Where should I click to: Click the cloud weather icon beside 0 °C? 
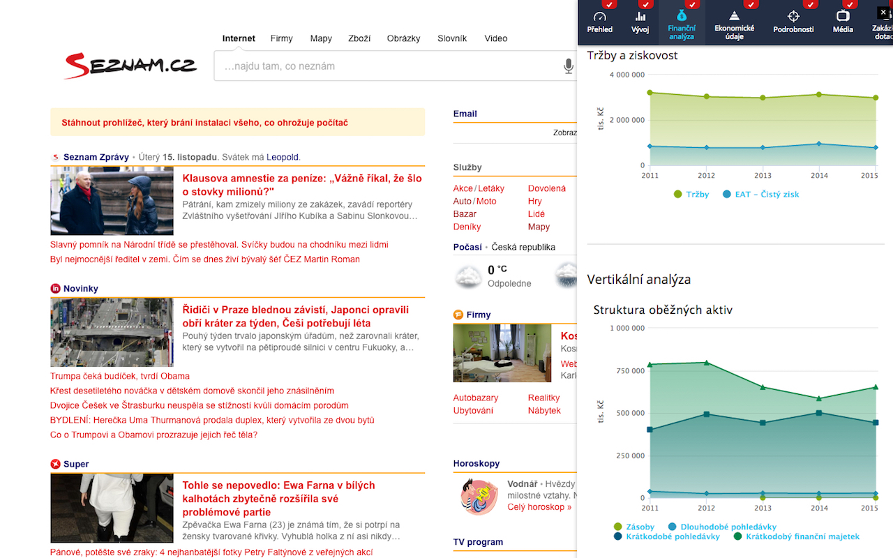click(468, 276)
